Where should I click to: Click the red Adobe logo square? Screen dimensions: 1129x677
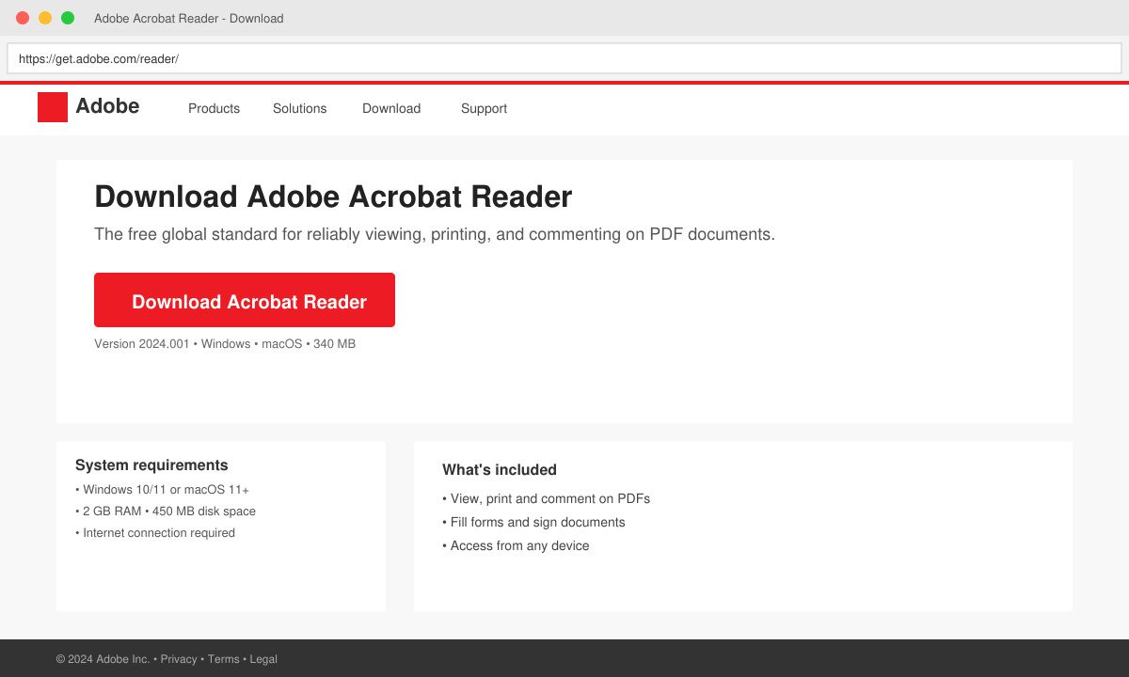pyautogui.click(x=53, y=107)
